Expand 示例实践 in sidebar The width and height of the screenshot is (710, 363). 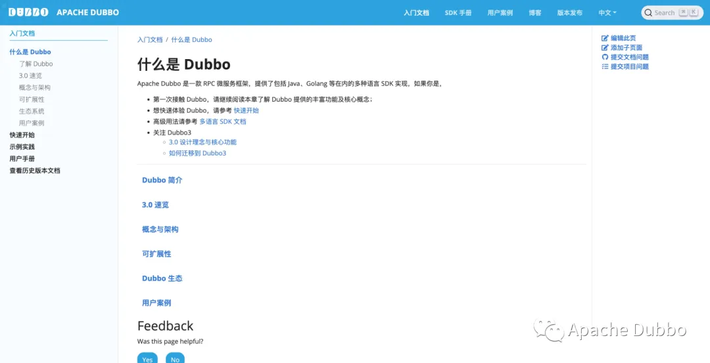(x=22, y=146)
